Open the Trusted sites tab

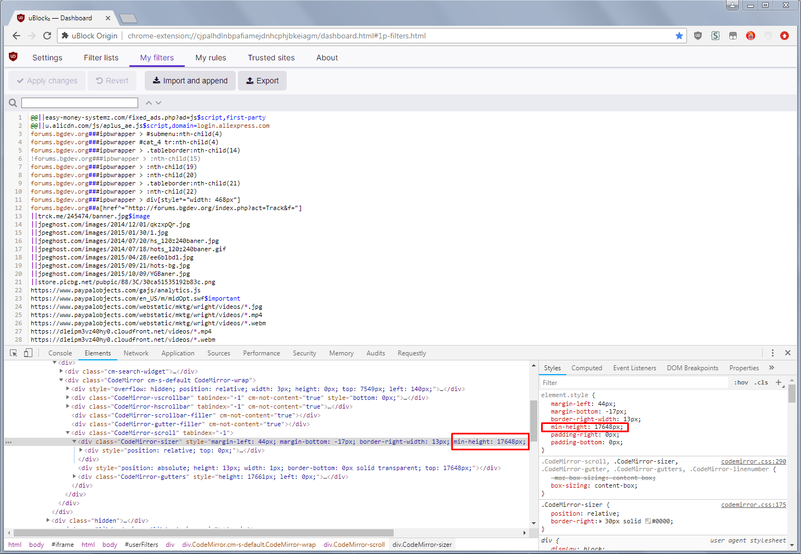point(271,58)
